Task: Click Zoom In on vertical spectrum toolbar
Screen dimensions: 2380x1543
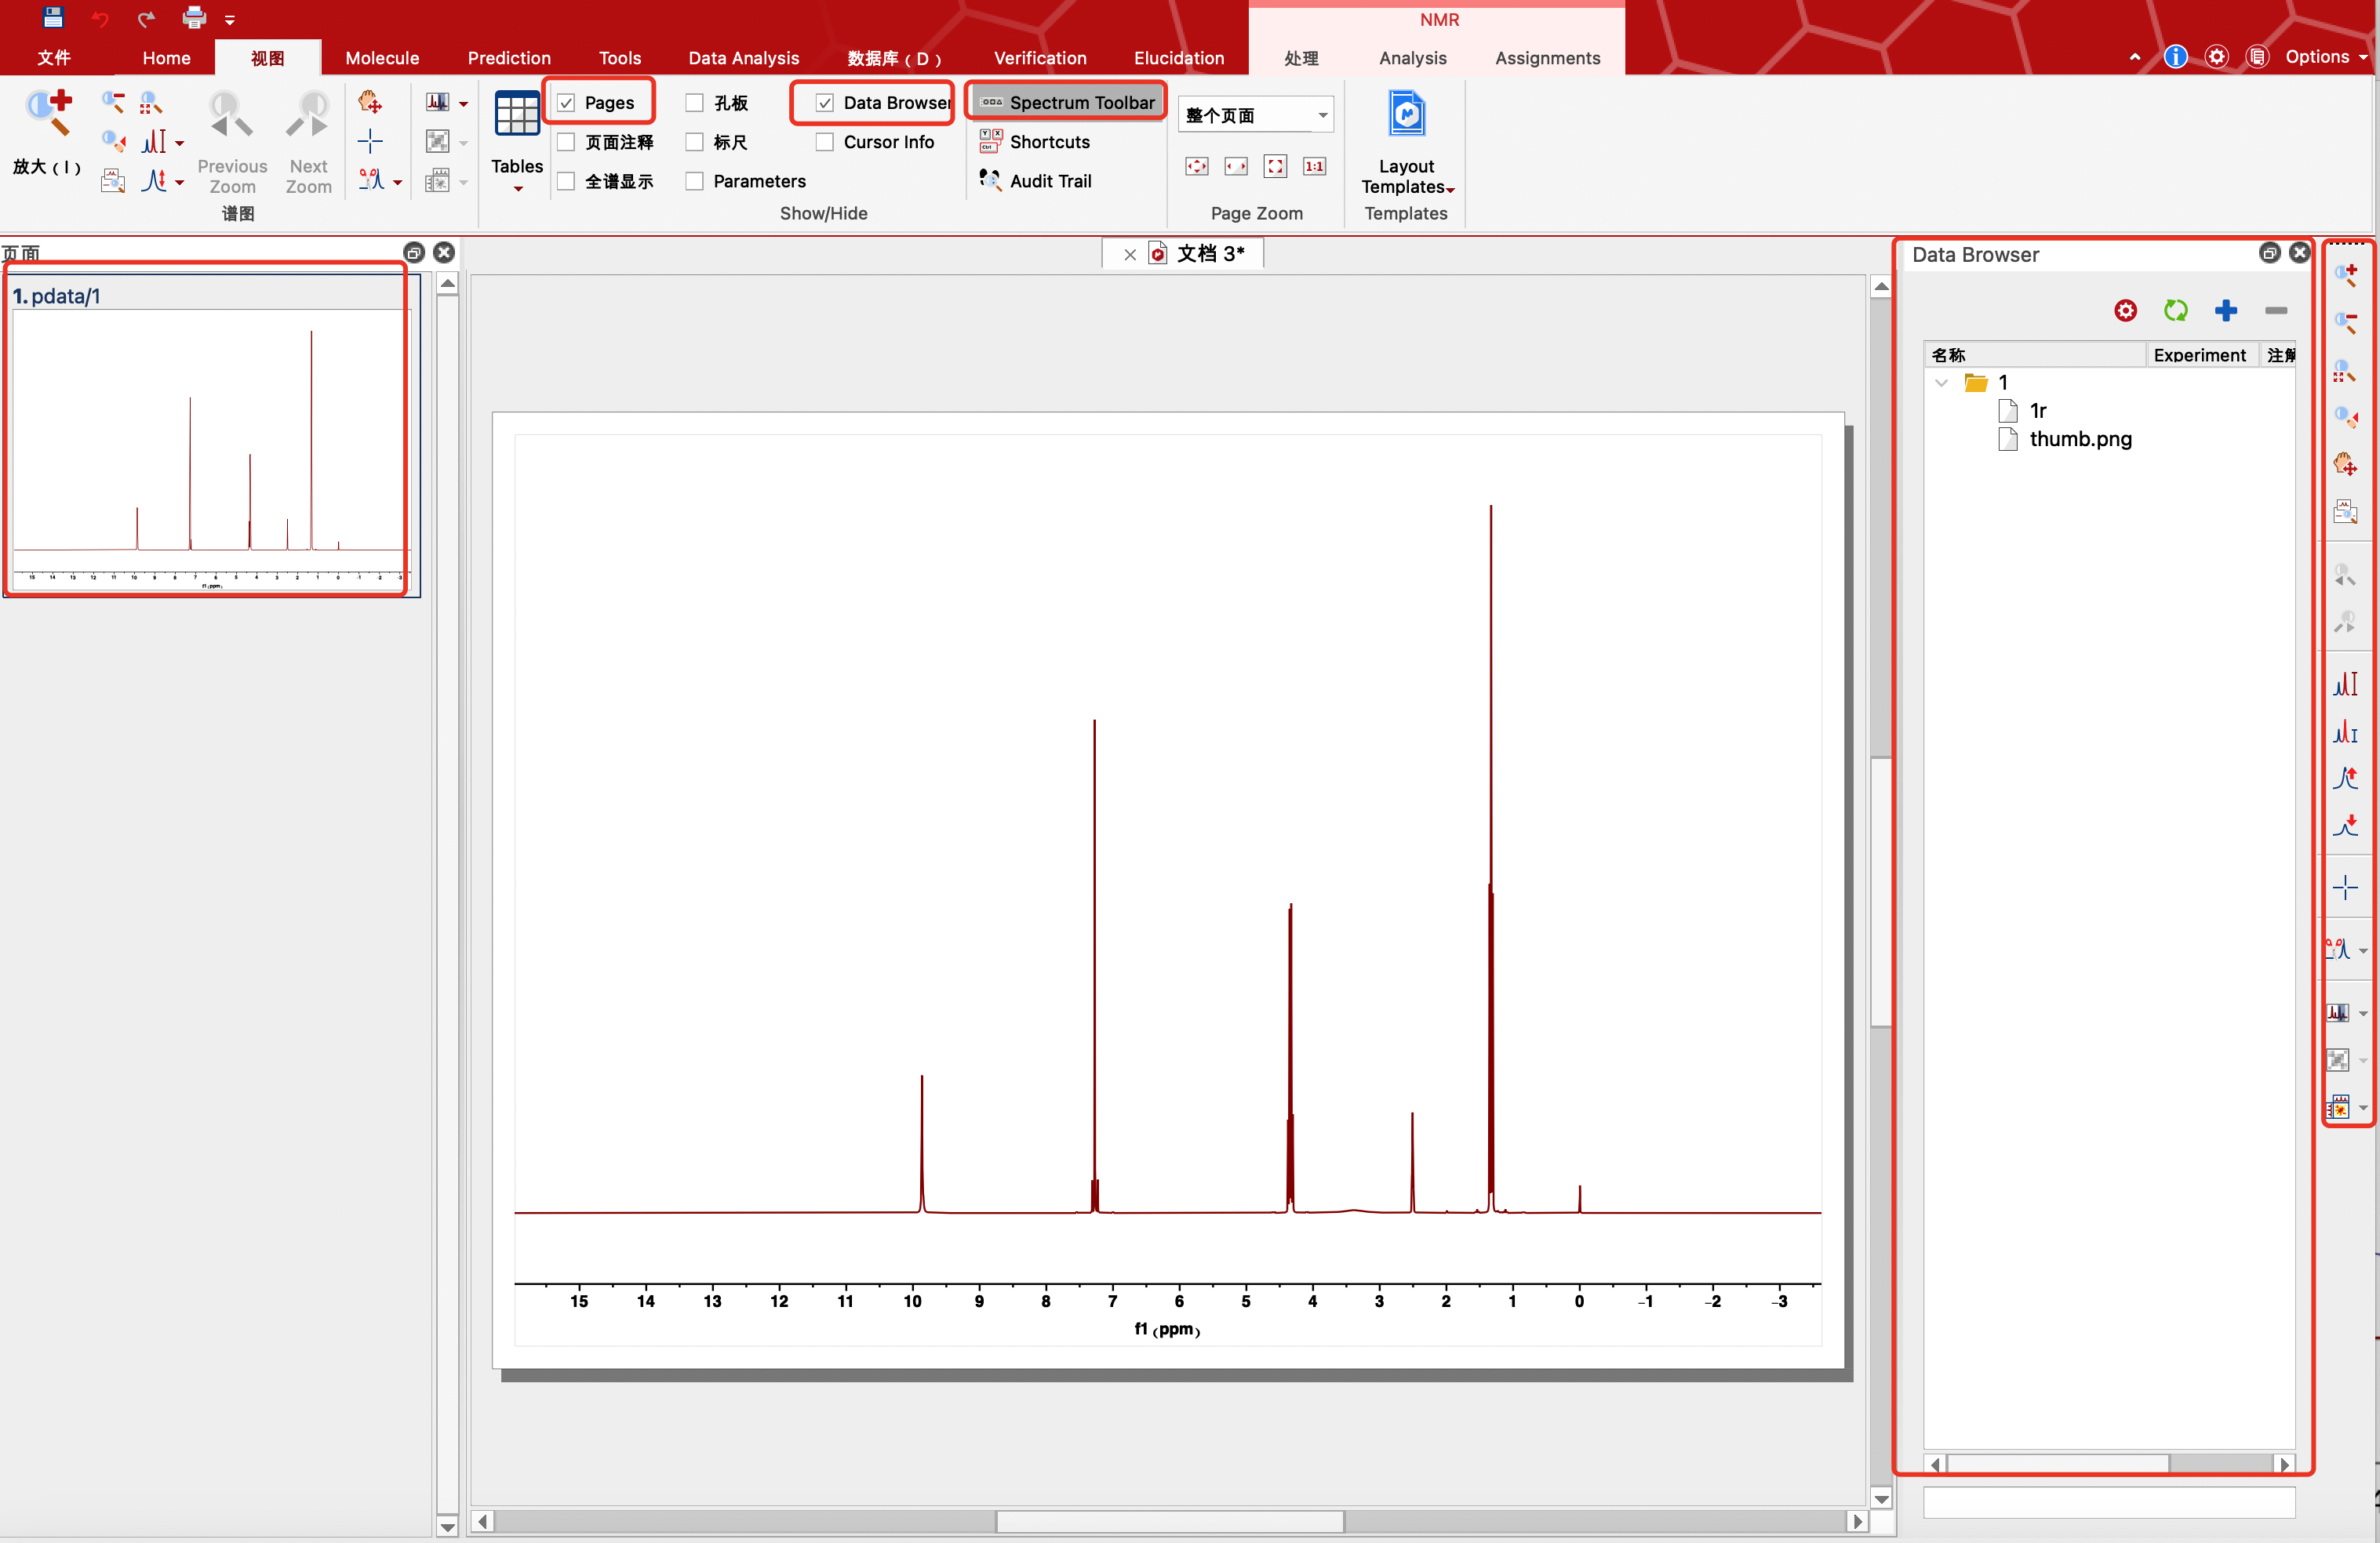Action: tap(2346, 275)
